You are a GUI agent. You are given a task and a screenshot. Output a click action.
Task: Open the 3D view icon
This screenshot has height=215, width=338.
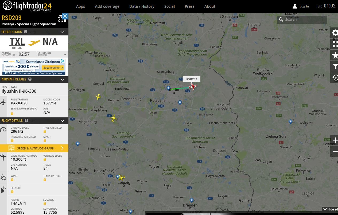(x=60, y=19)
